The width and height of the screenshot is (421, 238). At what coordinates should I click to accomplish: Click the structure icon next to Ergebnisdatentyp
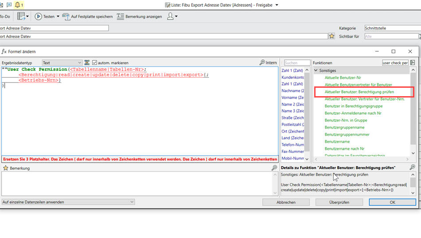(87, 63)
